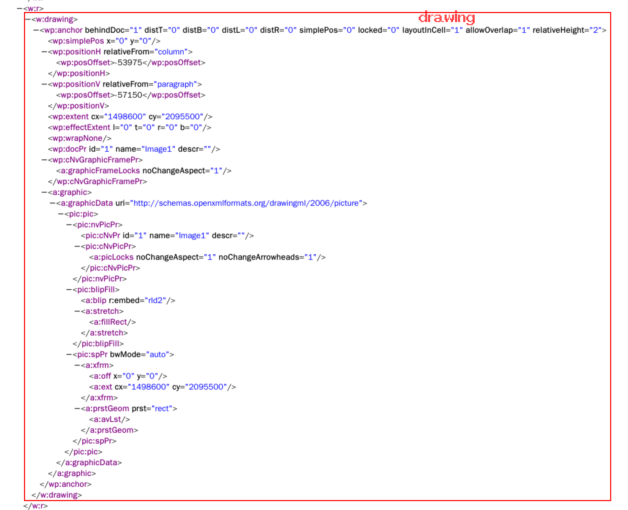Click the closing </w:drawing> tag
The width and height of the screenshot is (628, 510).
57,495
